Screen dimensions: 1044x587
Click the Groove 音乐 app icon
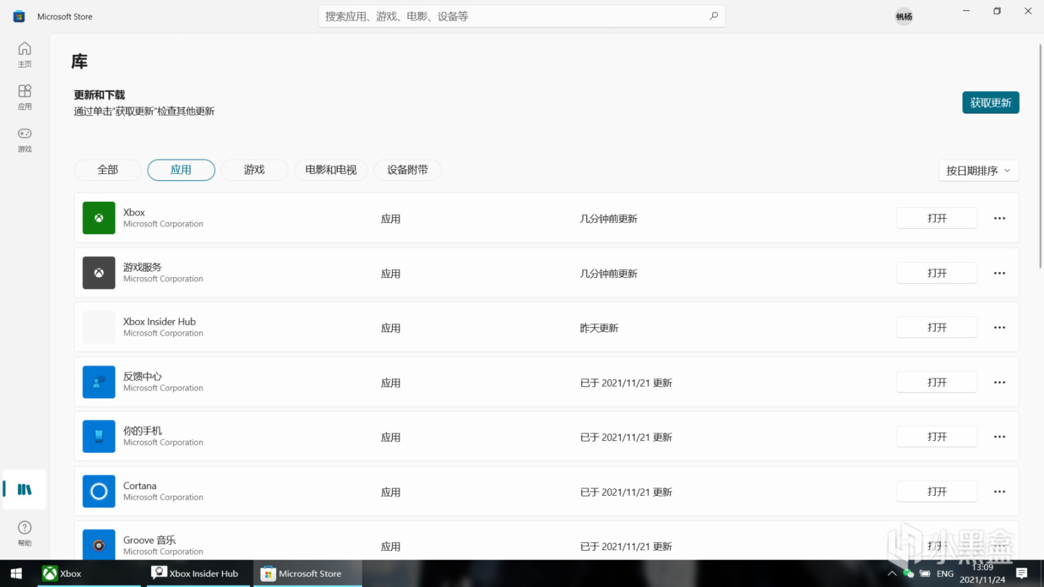pos(99,545)
